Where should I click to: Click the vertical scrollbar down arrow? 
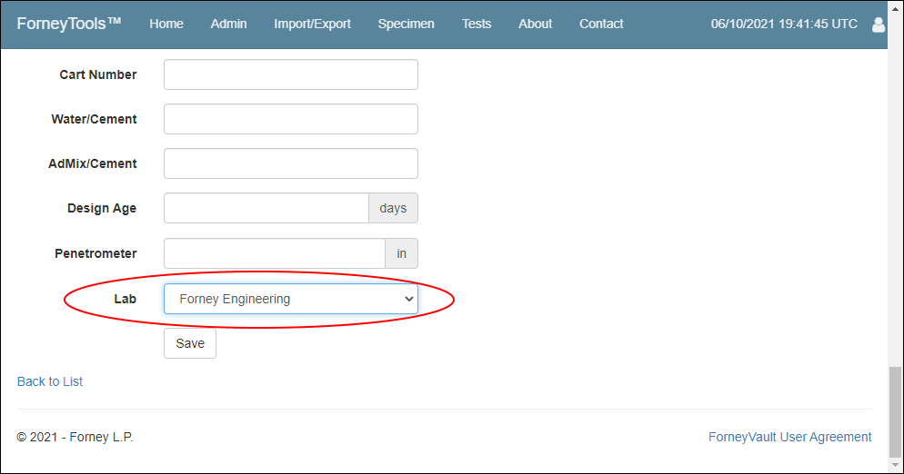click(895, 465)
